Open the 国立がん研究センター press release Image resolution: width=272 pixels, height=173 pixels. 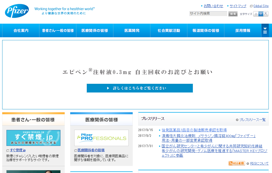click(214, 151)
